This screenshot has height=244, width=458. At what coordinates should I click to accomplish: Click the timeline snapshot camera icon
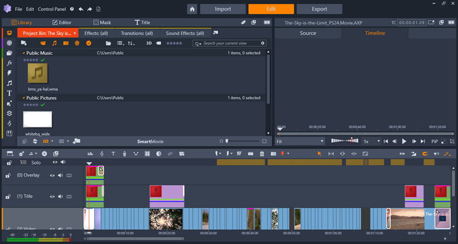(273, 154)
